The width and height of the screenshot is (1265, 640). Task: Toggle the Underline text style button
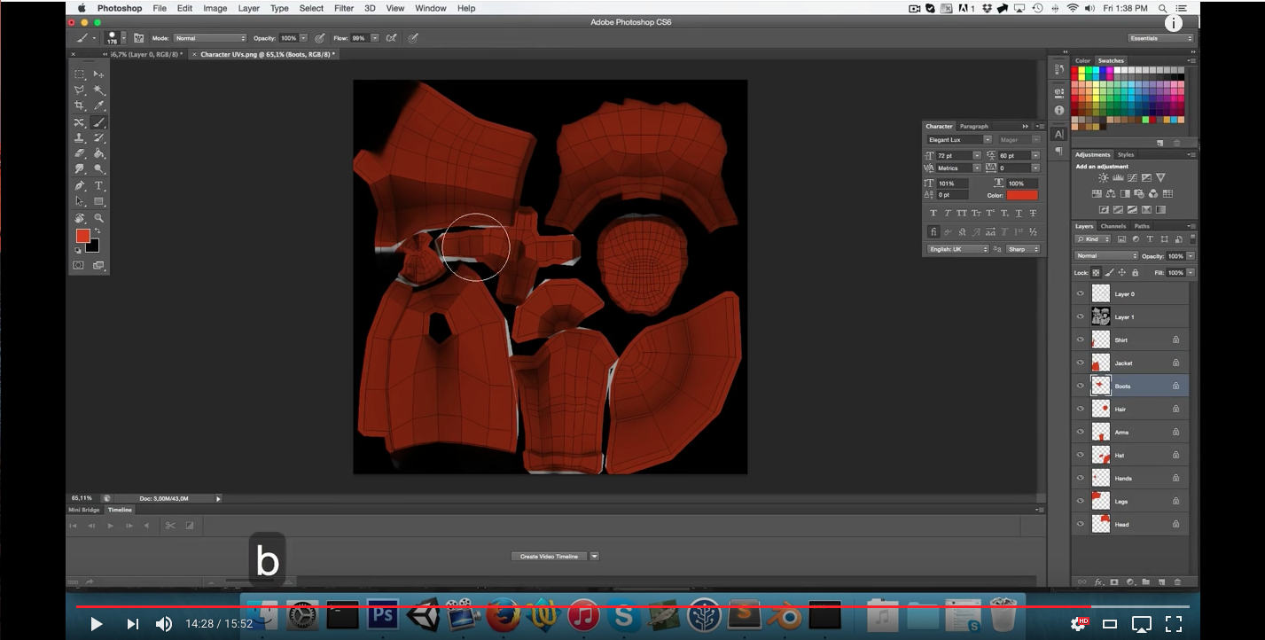pyautogui.click(x=1019, y=214)
